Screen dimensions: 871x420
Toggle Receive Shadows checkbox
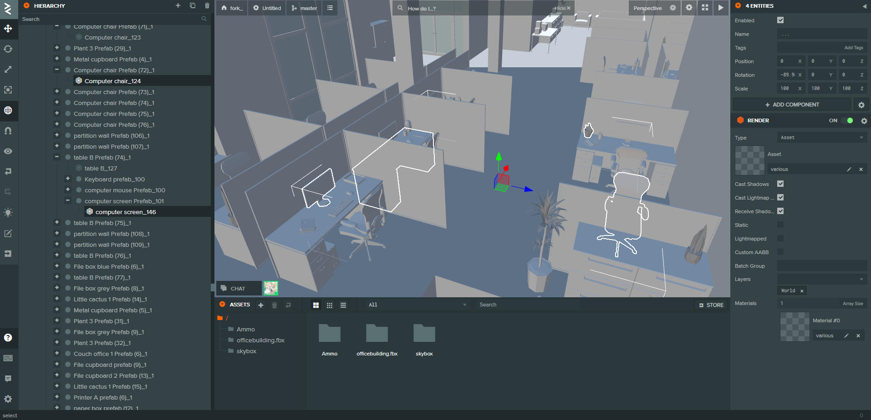coord(780,211)
